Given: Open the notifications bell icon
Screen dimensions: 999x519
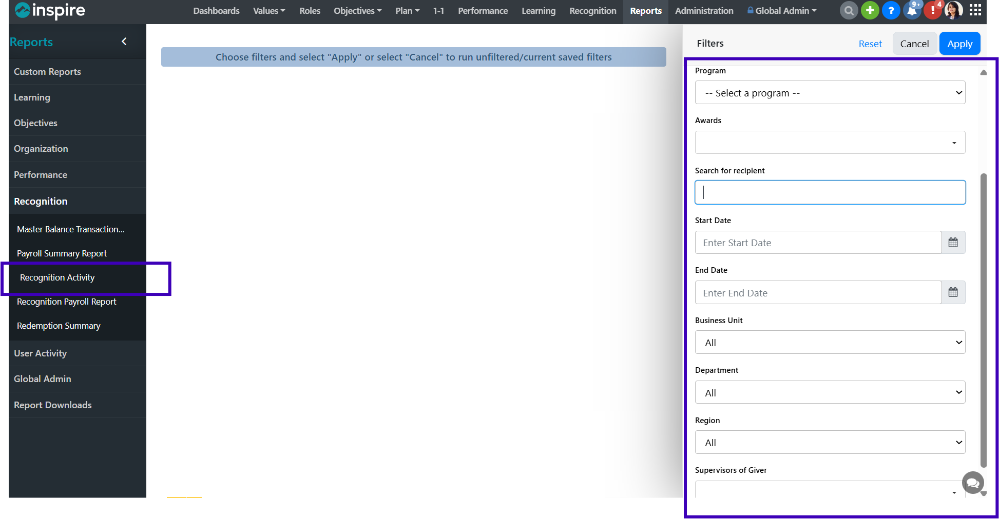Looking at the screenshot, I should click(x=912, y=10).
